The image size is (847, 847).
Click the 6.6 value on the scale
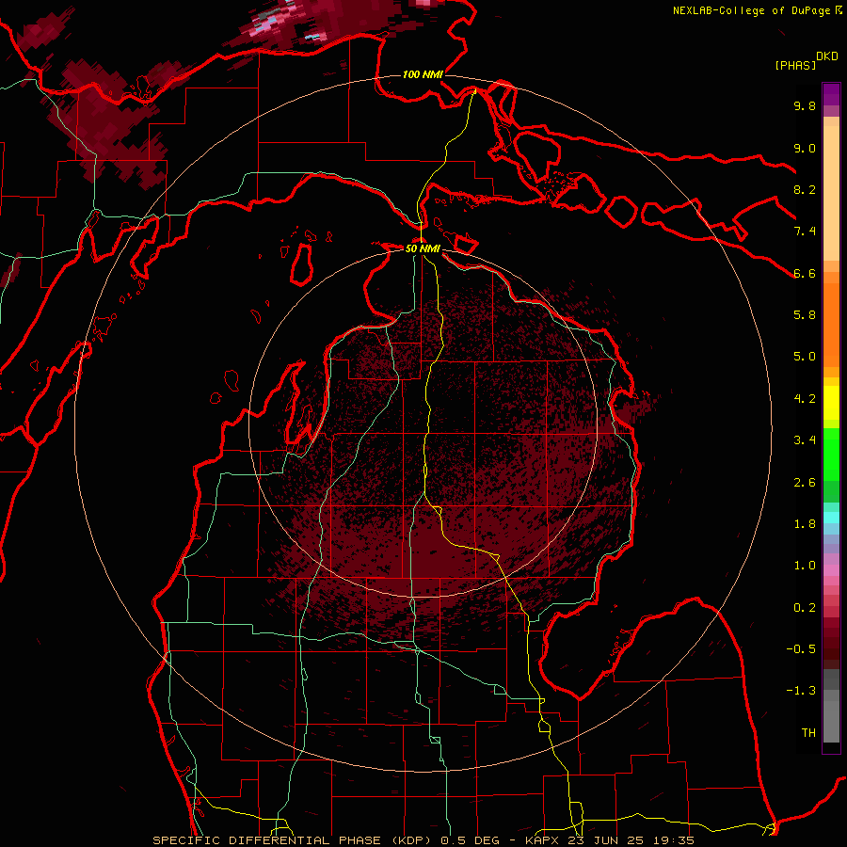coord(805,273)
